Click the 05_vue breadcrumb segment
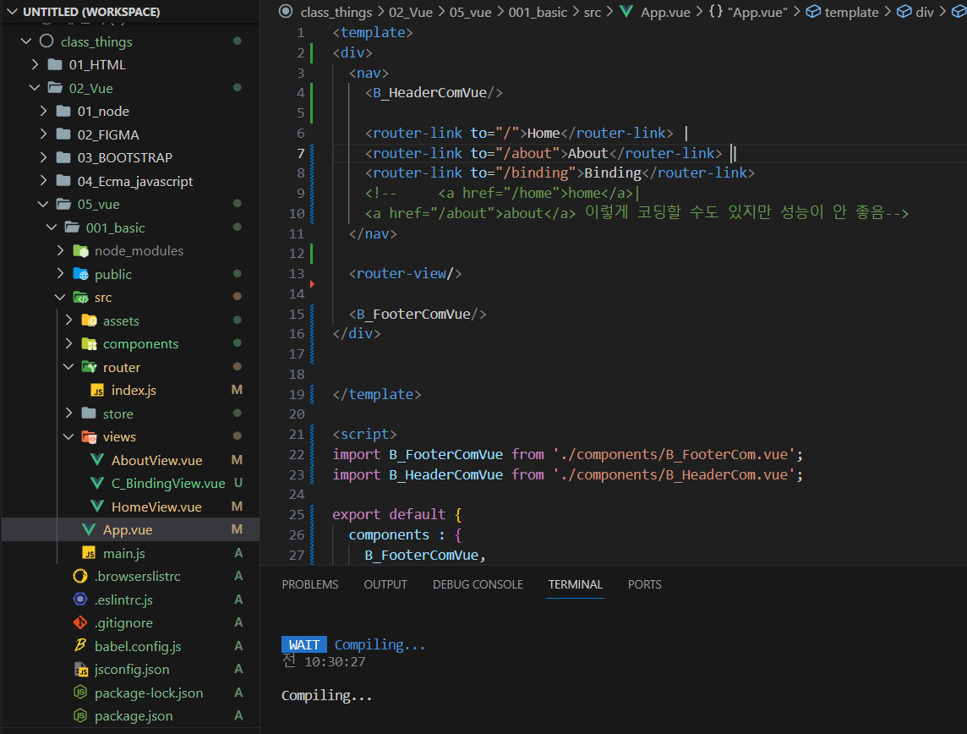The width and height of the screenshot is (967, 734). pos(471,13)
